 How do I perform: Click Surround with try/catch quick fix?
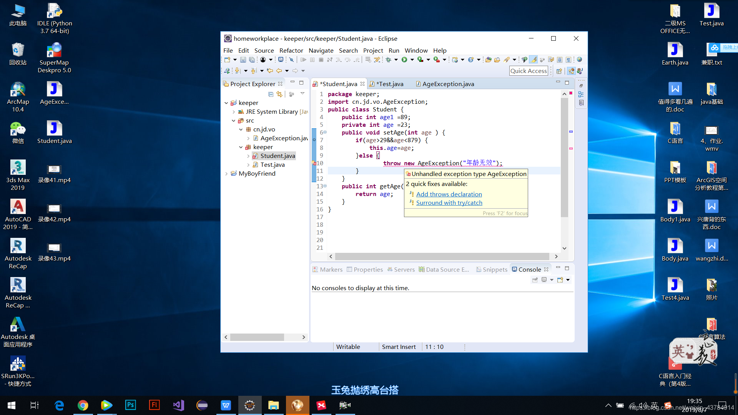449,203
